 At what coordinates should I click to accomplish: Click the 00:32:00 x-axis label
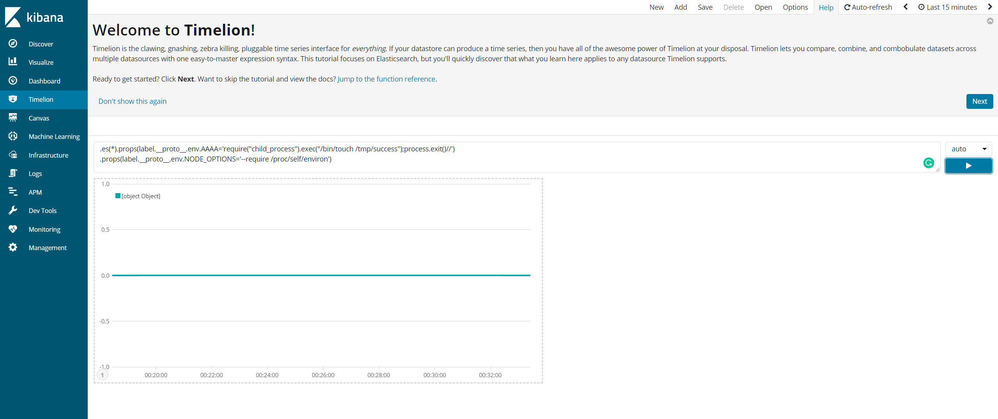(490, 375)
